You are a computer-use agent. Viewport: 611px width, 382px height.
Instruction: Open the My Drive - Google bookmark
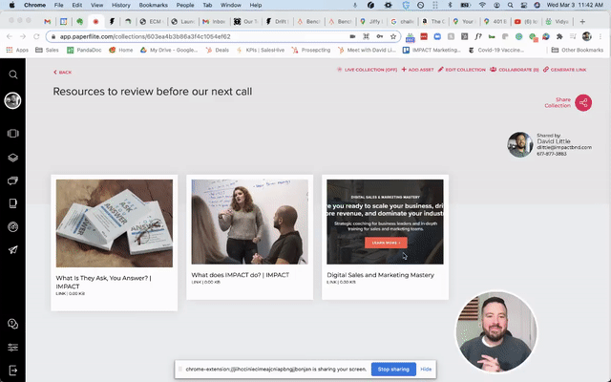(169, 50)
